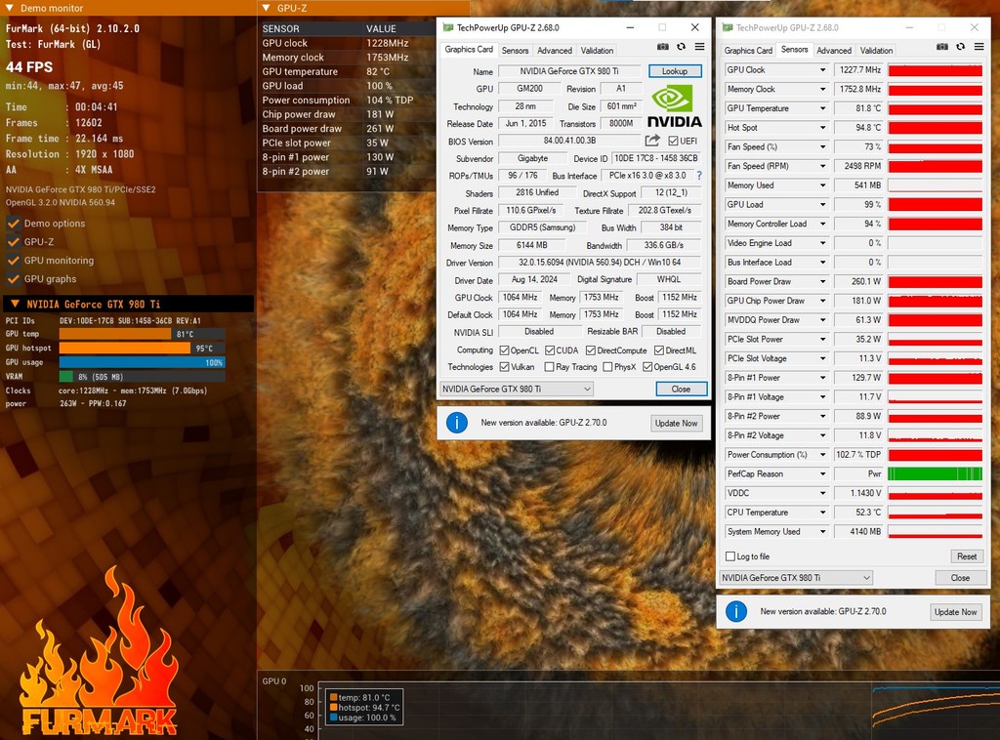Open GPU Clock sensor dropdown arrow
This screenshot has width=1000, height=740.
[x=822, y=70]
